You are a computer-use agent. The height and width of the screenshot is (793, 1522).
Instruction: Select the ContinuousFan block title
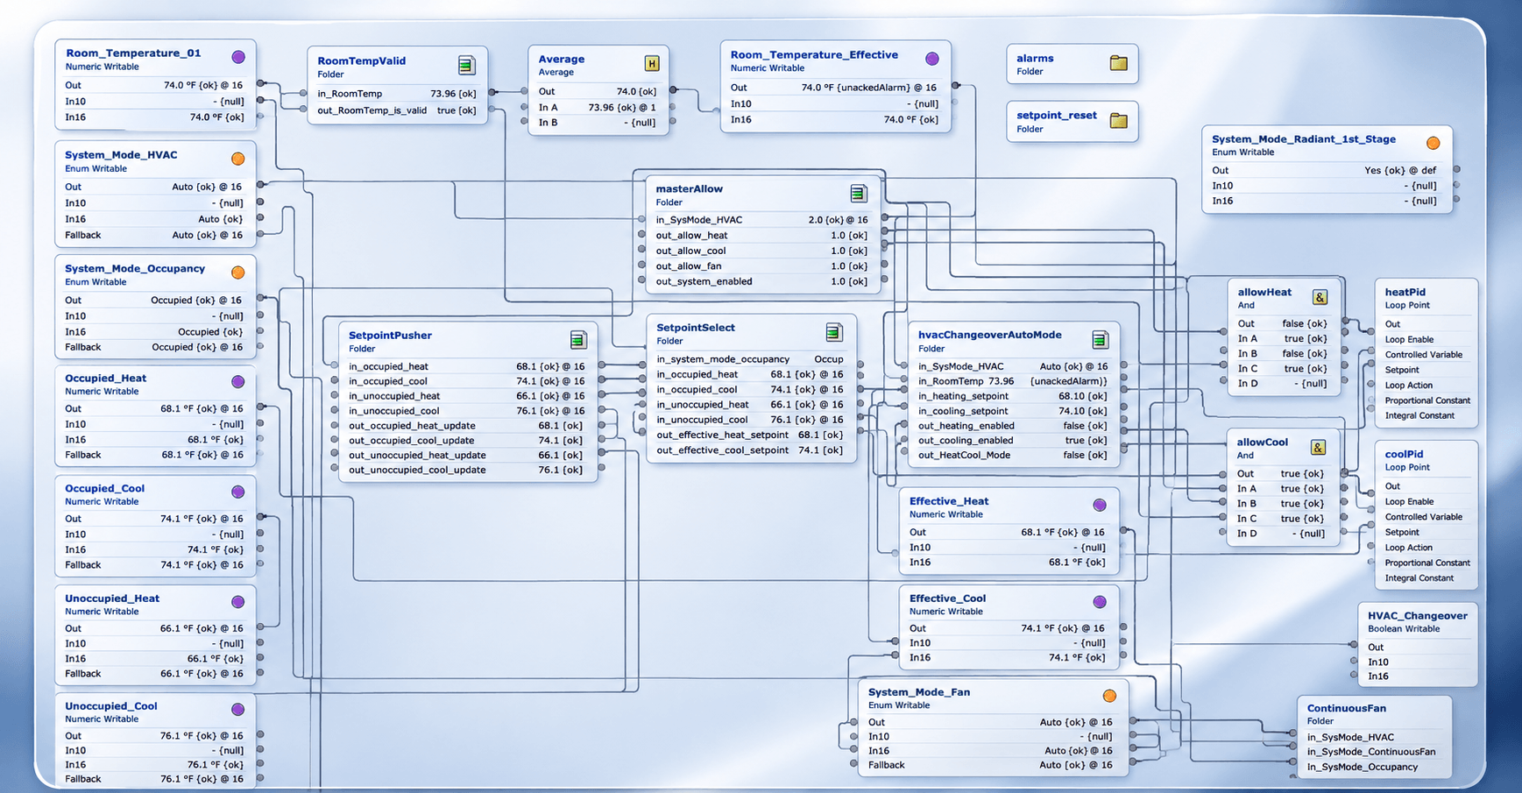coord(1346,708)
